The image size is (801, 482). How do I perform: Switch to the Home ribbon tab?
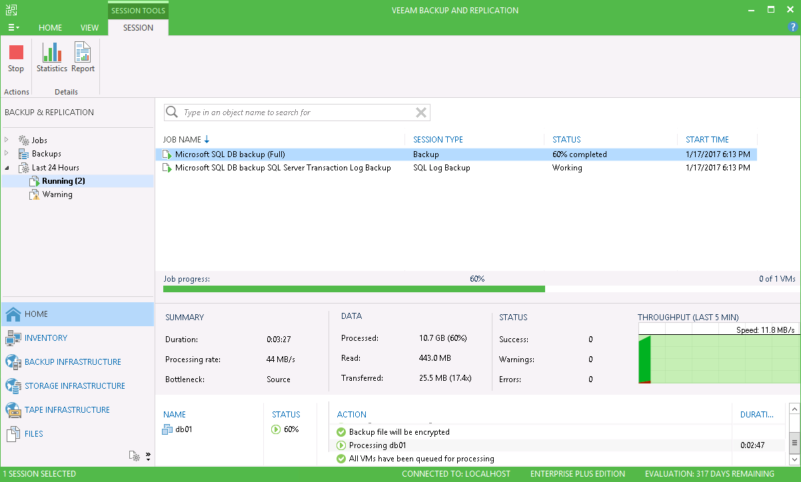(x=50, y=27)
